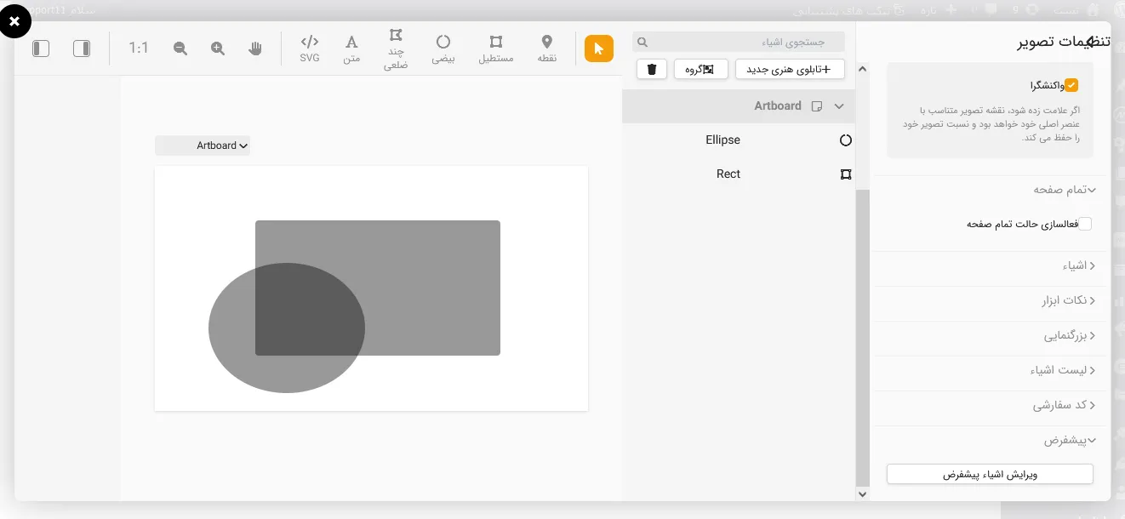Expand the custom code (کد سفارشی) section
Screen dimensions: 1125x519
coord(1065,406)
